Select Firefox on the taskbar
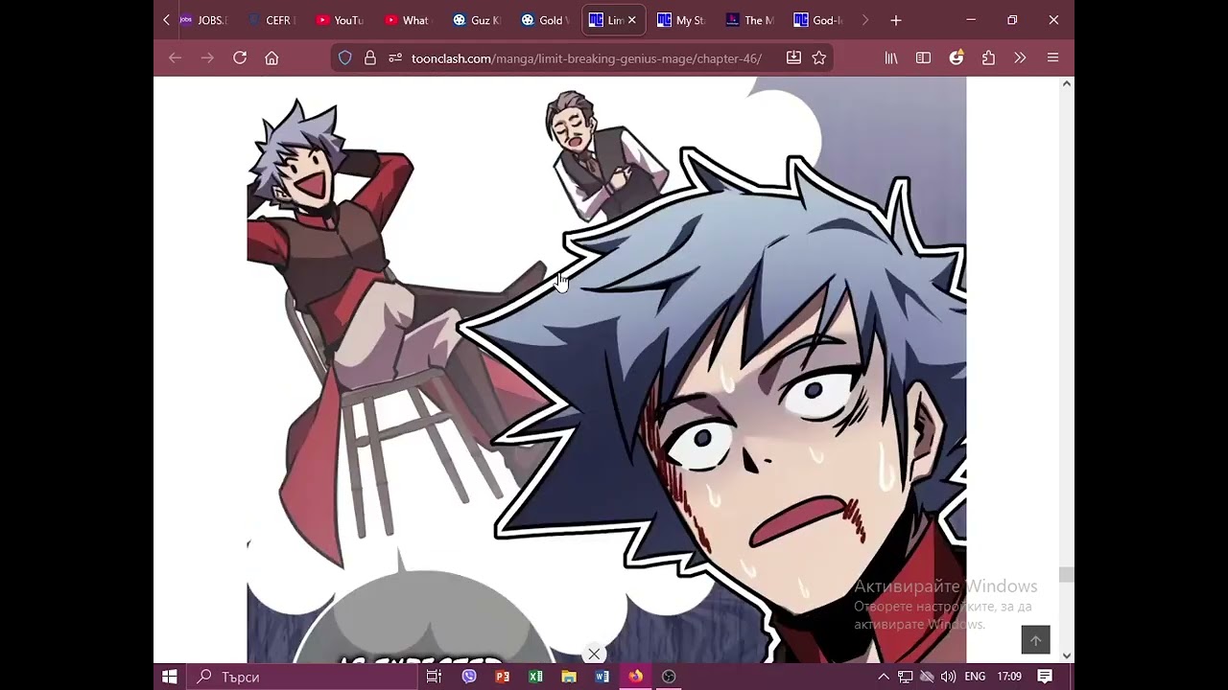Image resolution: width=1228 pixels, height=690 pixels. tap(635, 677)
